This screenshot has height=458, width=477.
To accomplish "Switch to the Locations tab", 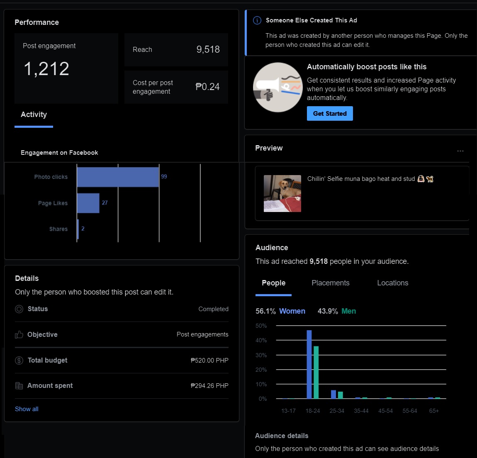I will click(393, 283).
